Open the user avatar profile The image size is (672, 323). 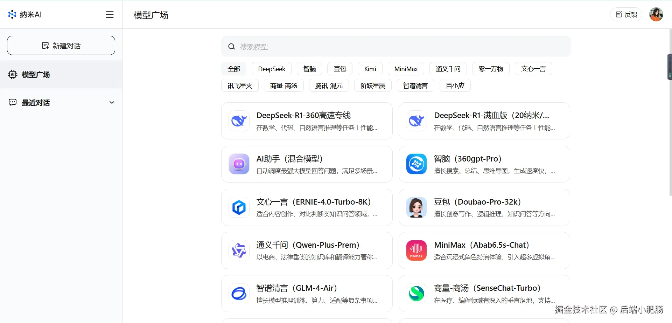click(x=656, y=14)
